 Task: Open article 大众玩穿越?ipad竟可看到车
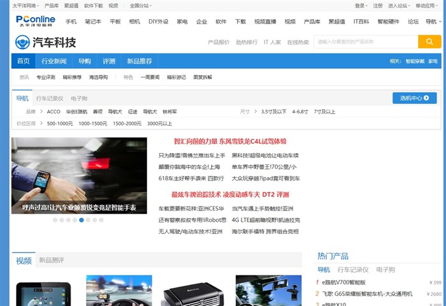pos(266,178)
